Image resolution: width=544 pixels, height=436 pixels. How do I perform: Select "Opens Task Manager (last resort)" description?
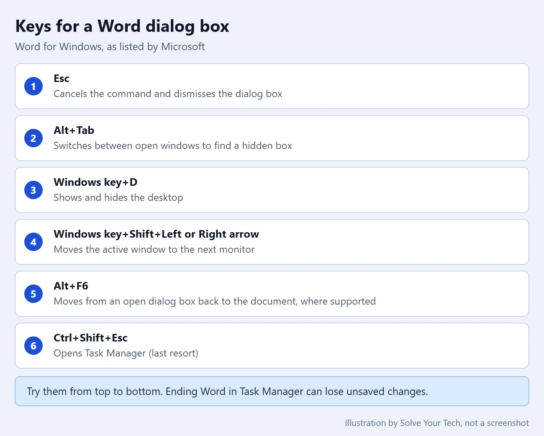coord(126,353)
